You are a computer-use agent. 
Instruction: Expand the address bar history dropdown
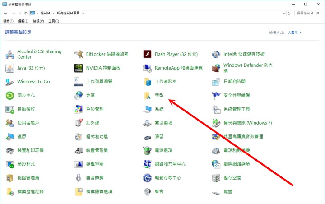pyautogui.click(x=284, y=13)
